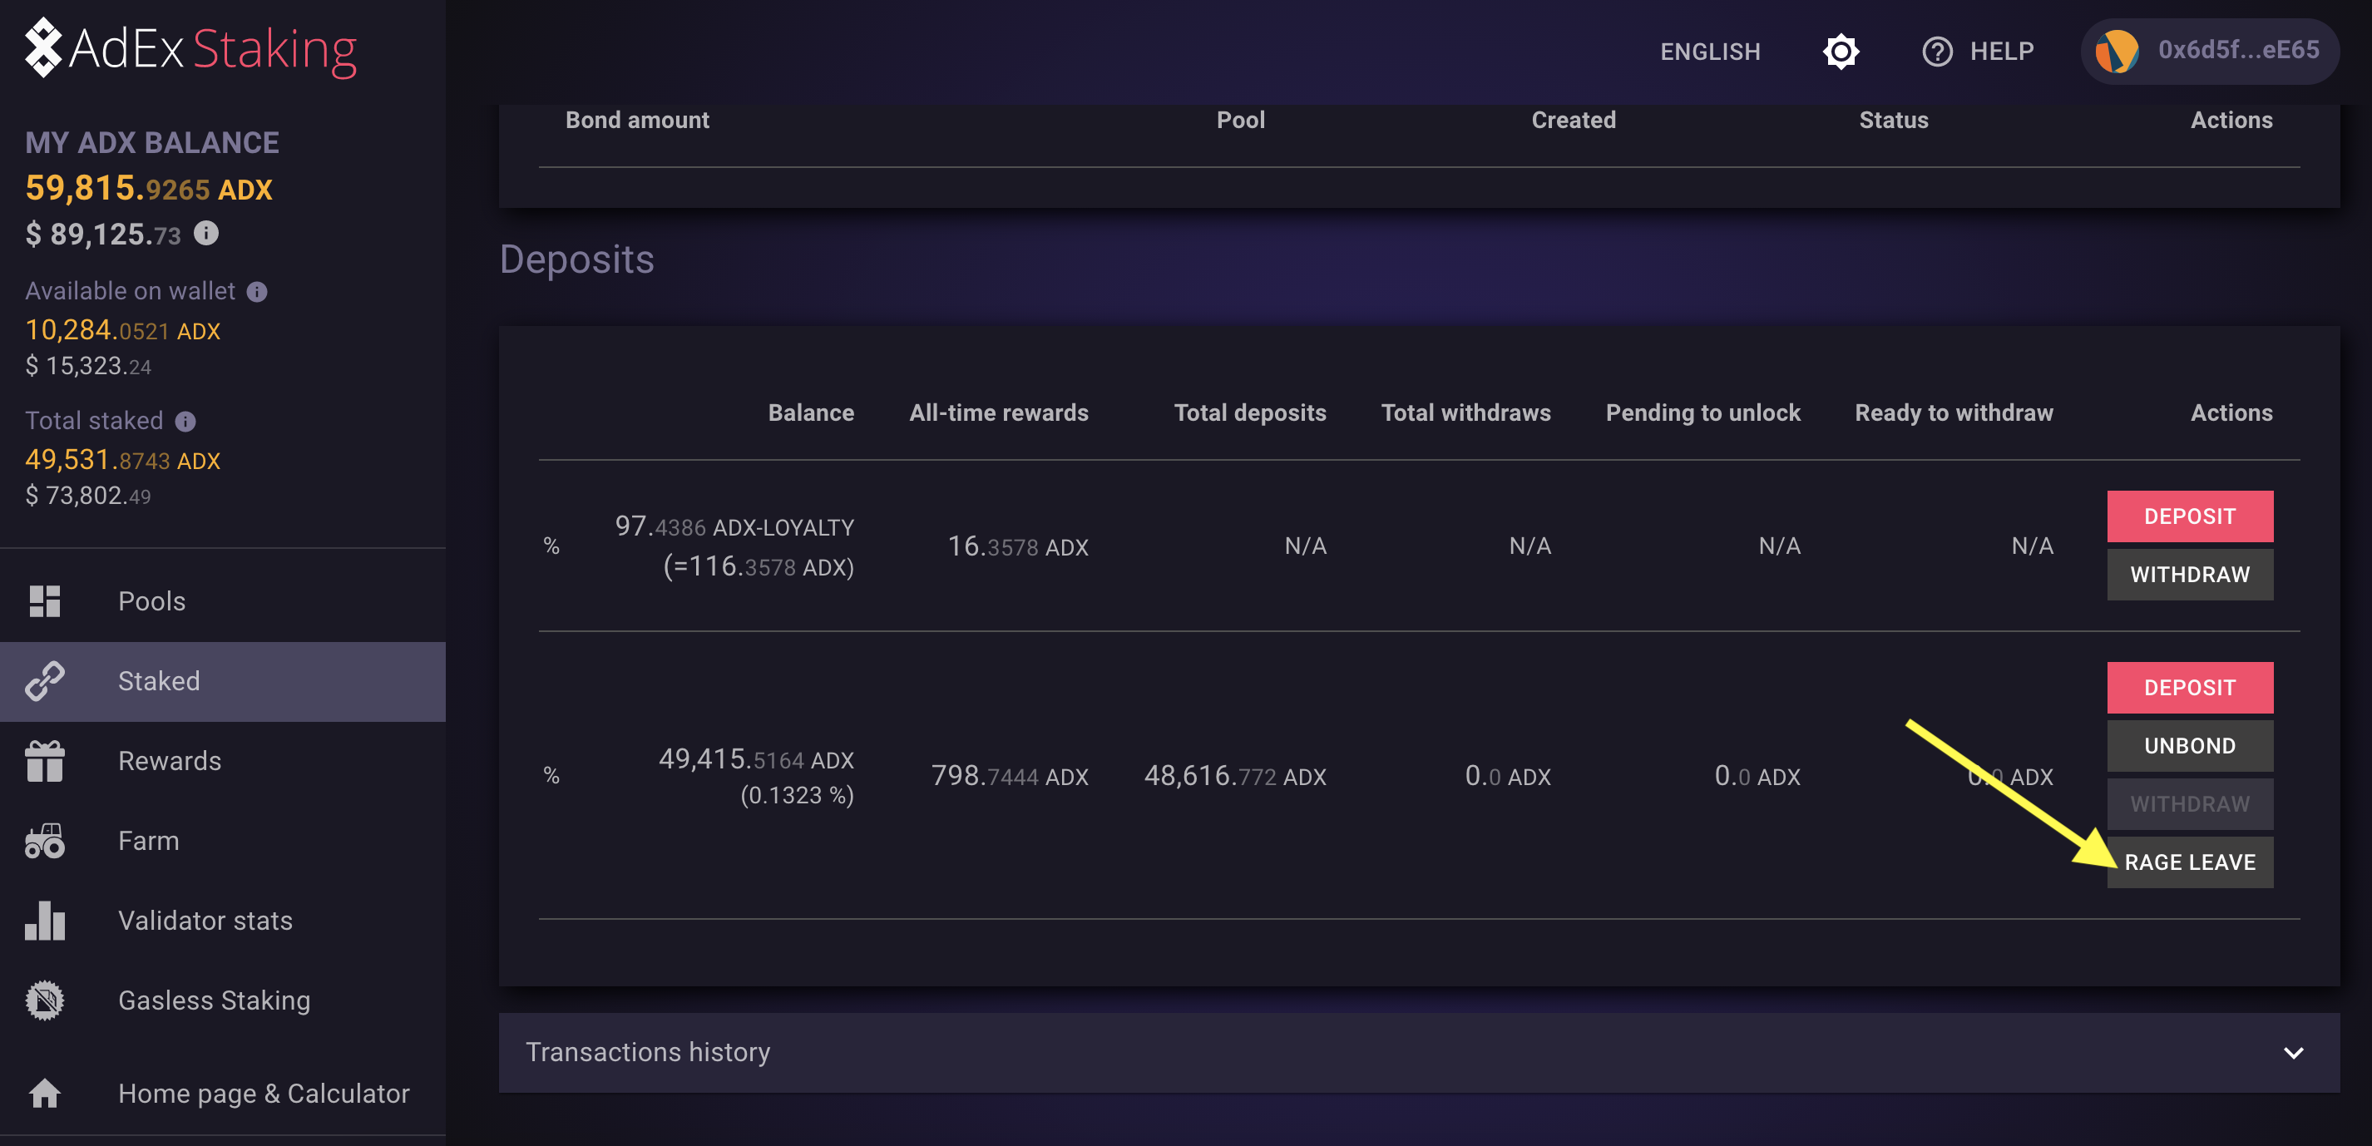Click the Validator stats bar chart icon
Image resolution: width=2372 pixels, height=1146 pixels.
tap(44, 921)
